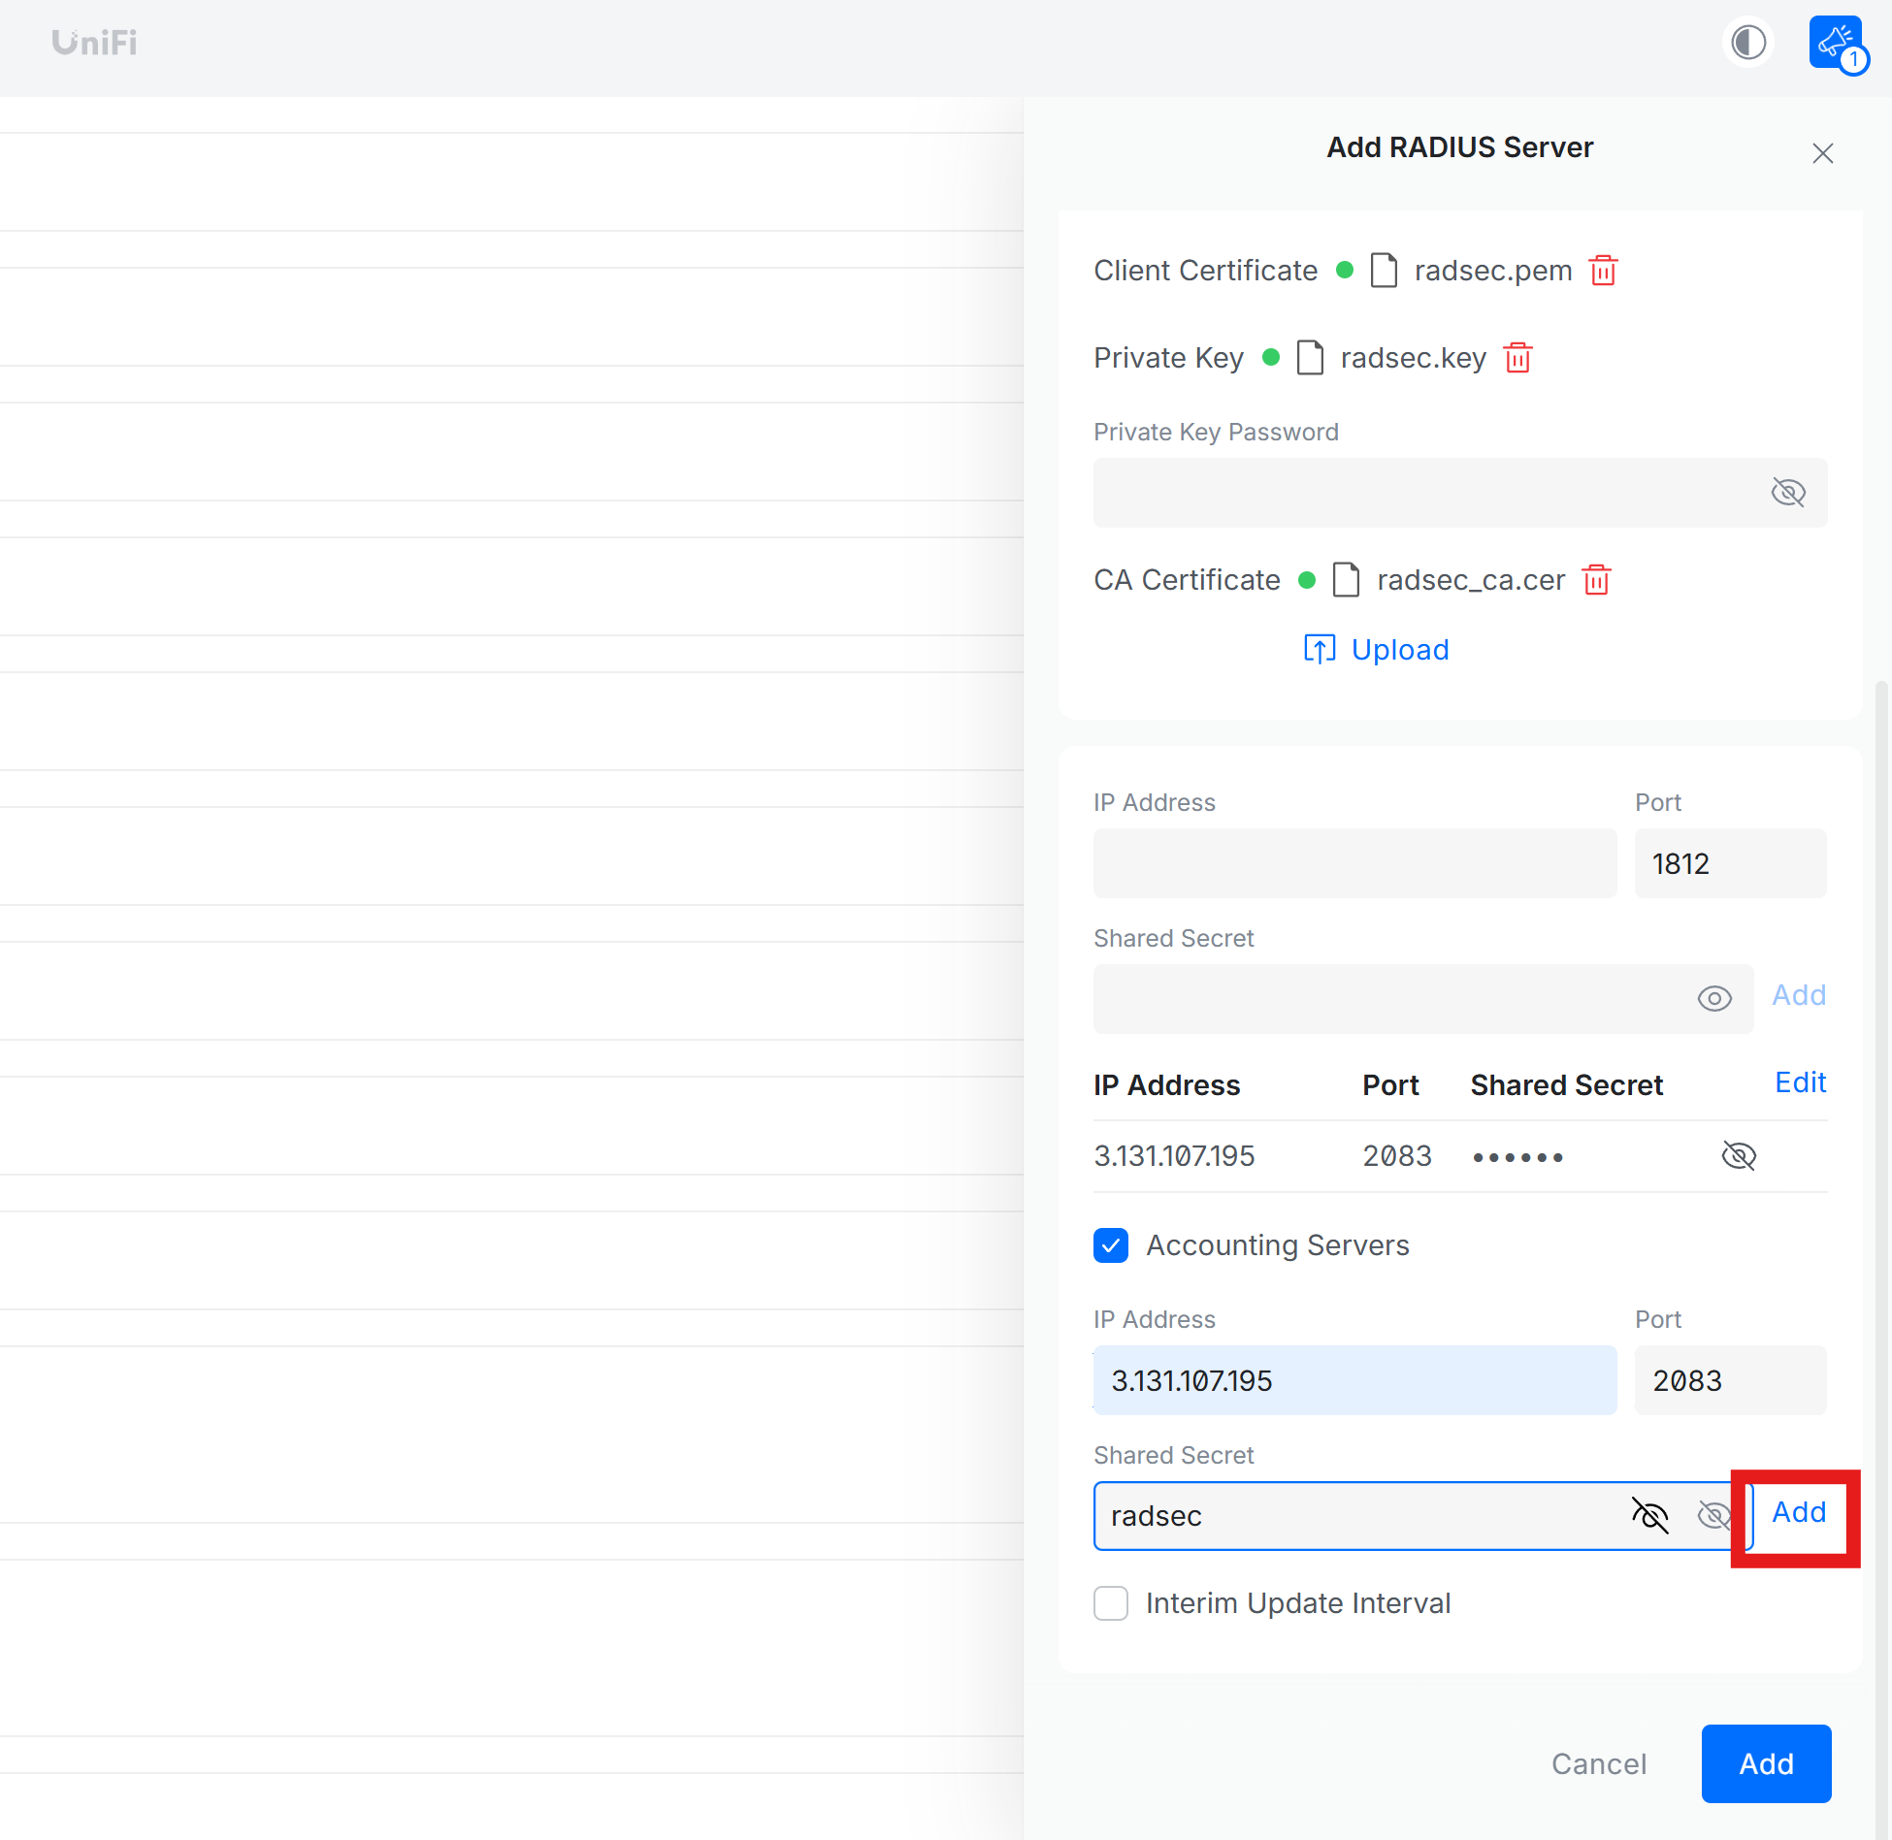Click Cancel to discard changes
Image resolution: width=1892 pixels, height=1840 pixels.
click(x=1599, y=1764)
